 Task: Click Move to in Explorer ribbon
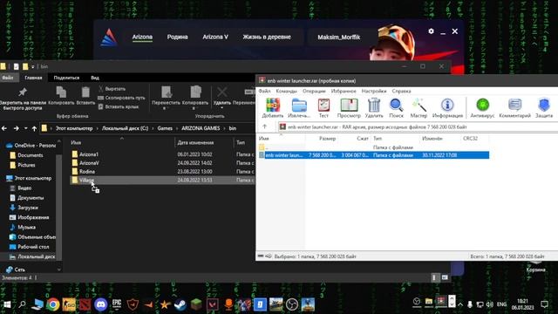[167, 92]
